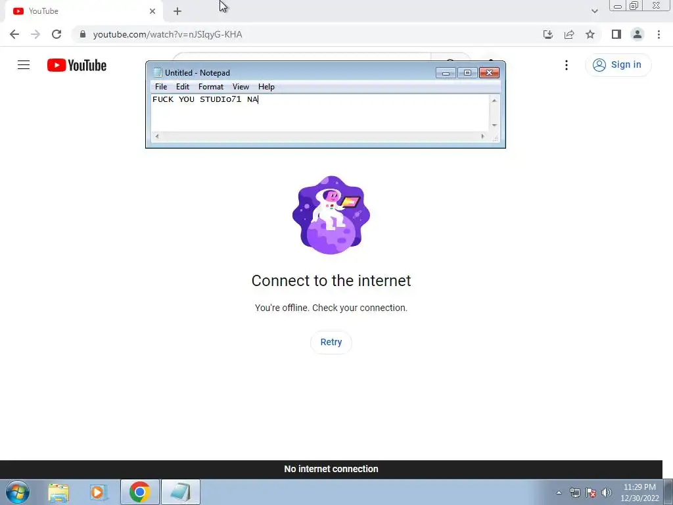
Task: Open the Windows Start menu
Action: 18,492
